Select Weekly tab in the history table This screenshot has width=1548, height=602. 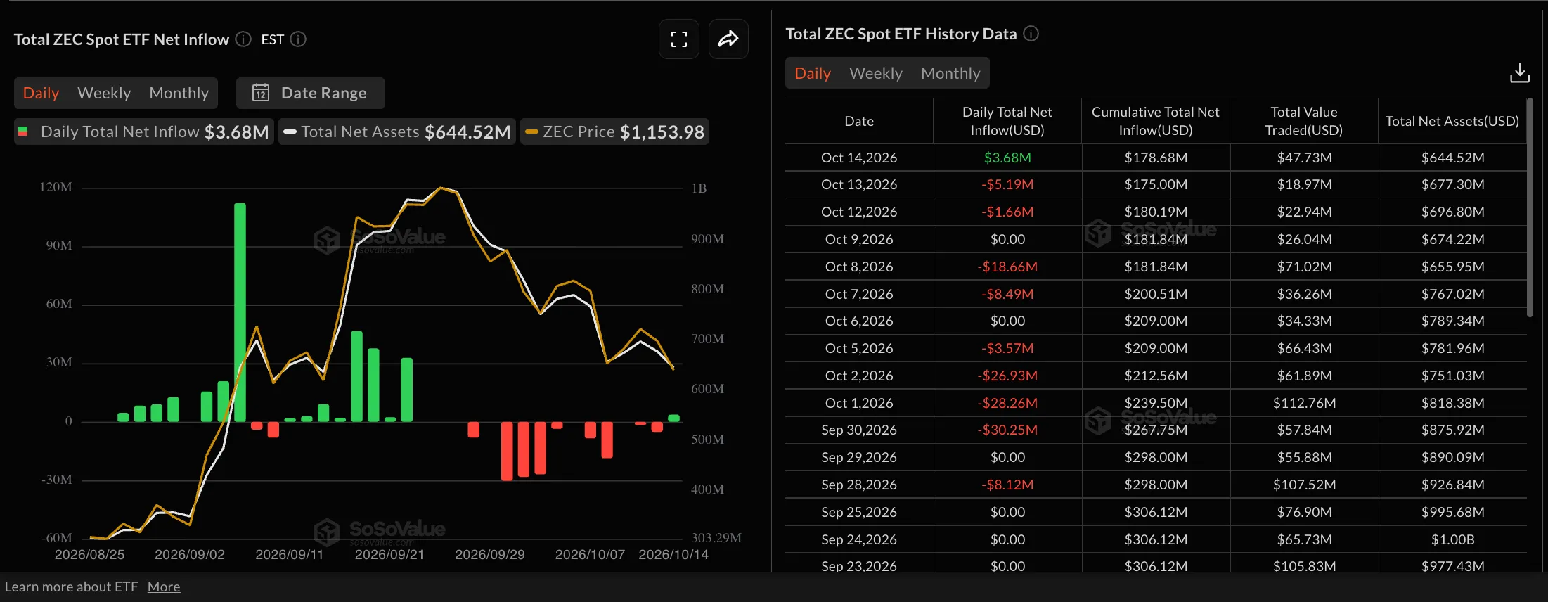(x=876, y=73)
